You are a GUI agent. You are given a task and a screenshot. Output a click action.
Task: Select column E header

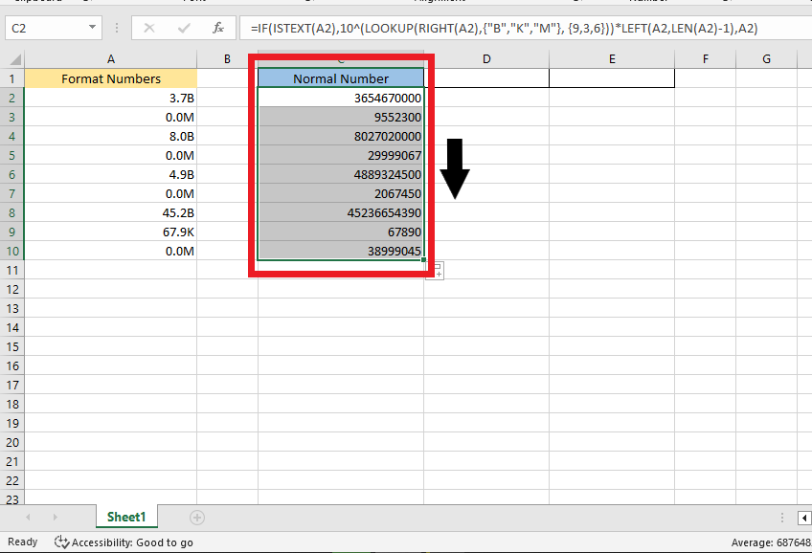click(x=612, y=59)
